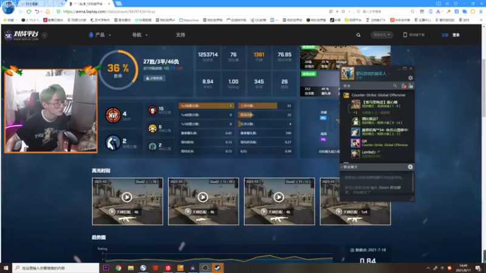Open the scissors screenshot tool in browser toolbar
The width and height of the screenshot is (486, 273).
click(x=438, y=12)
